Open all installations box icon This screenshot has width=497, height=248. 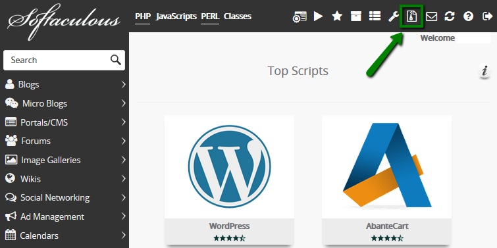356,16
